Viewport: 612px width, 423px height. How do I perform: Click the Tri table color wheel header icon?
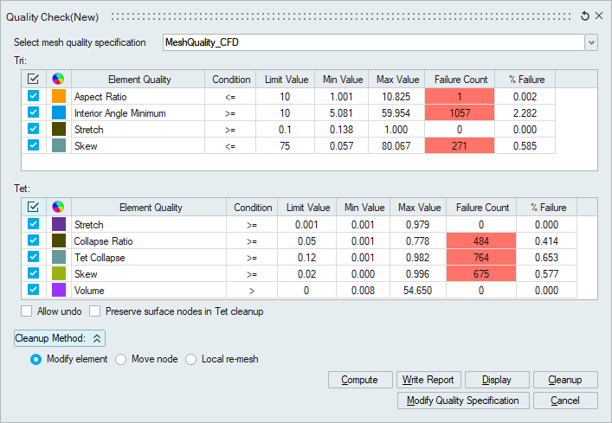click(59, 80)
